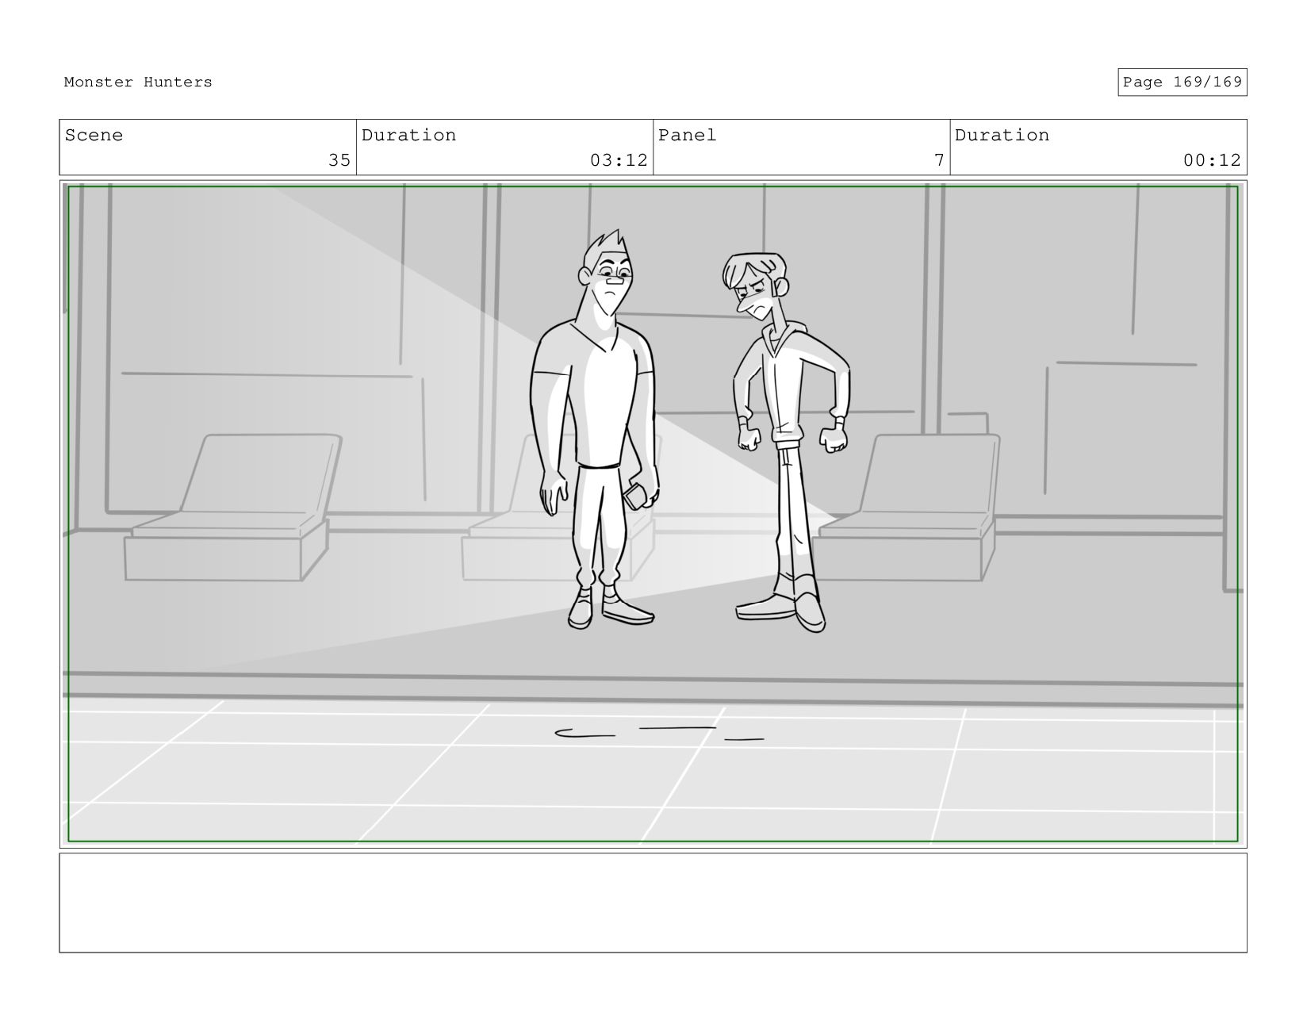
Task: Click the scene number '35'
Action: (339, 160)
